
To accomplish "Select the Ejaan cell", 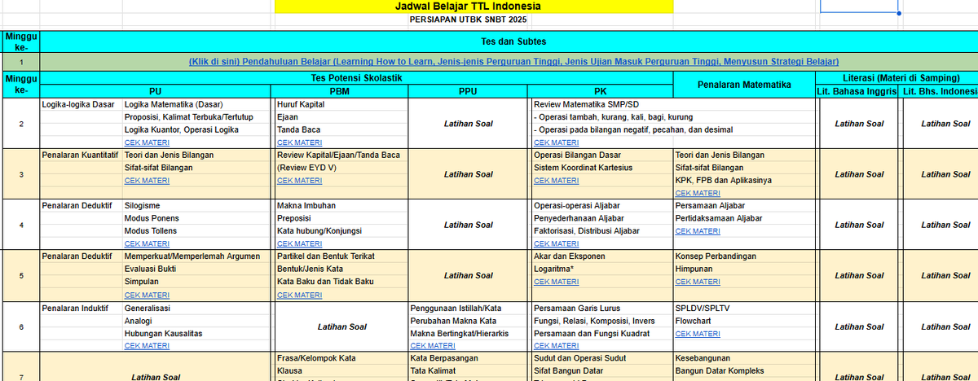I will [x=341, y=117].
